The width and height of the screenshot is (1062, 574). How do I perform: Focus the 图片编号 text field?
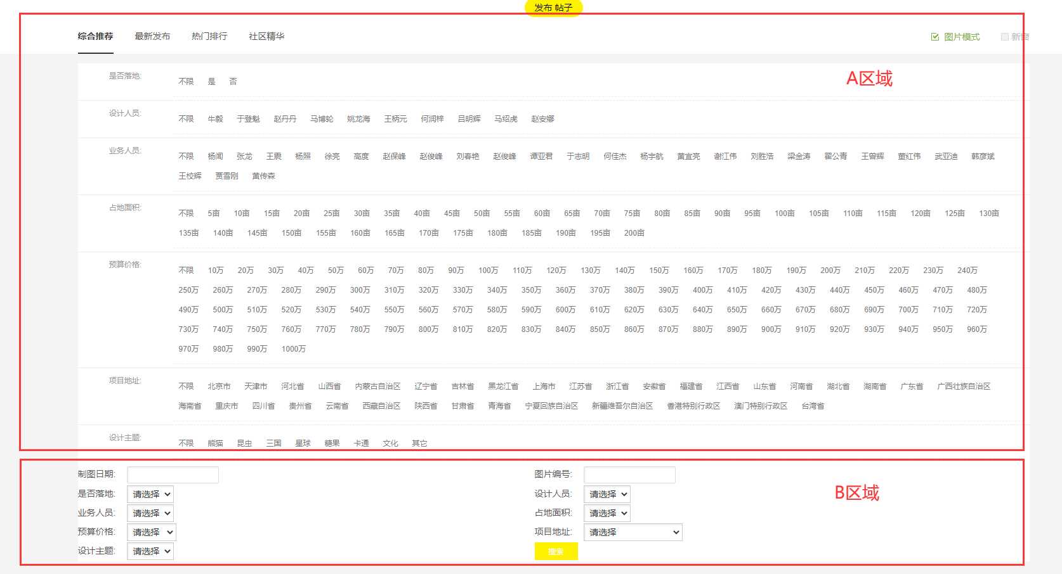(x=629, y=475)
